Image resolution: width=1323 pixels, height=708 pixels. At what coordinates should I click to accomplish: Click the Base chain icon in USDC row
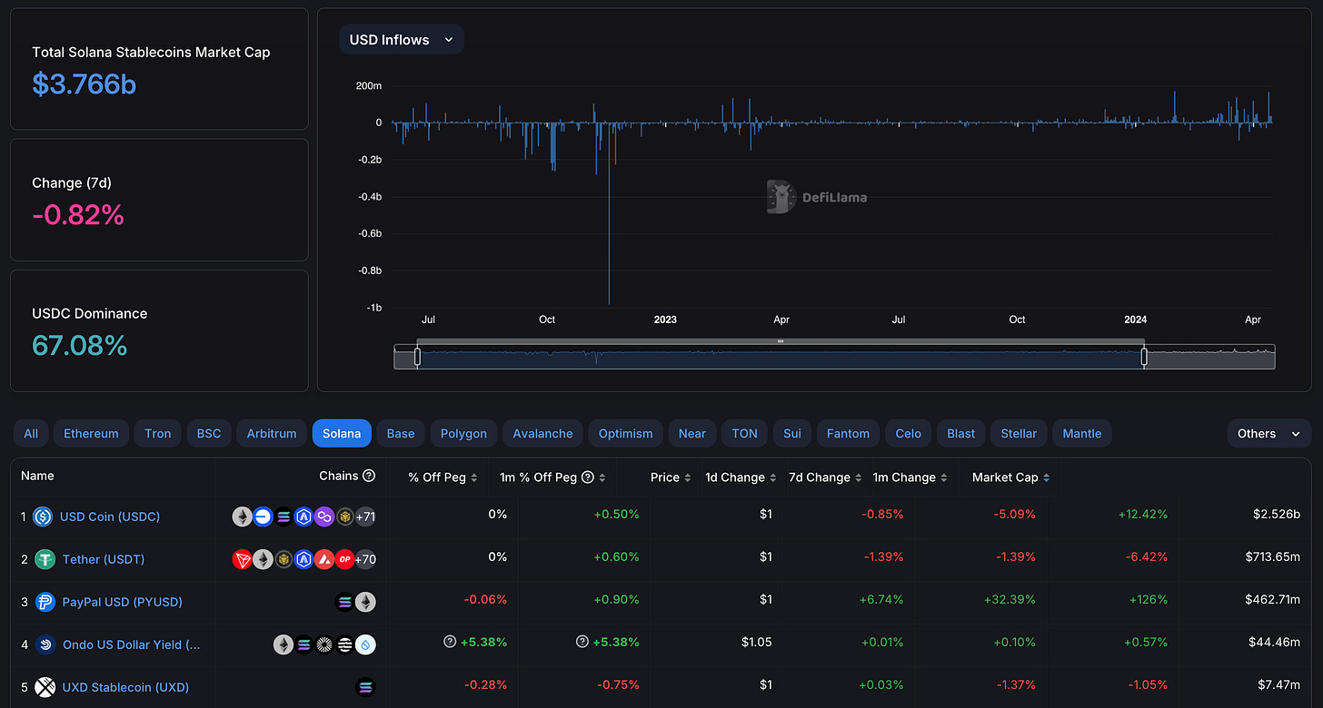(x=263, y=516)
